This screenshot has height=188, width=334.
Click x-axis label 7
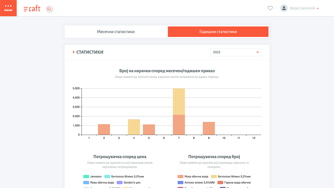[179, 138]
